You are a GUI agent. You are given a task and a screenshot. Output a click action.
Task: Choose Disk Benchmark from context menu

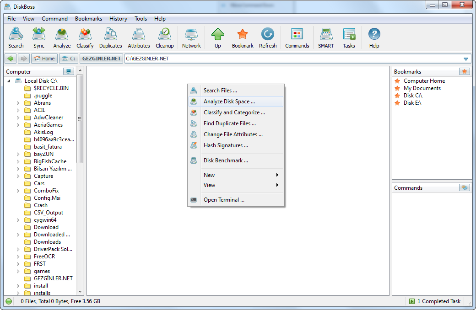point(236,160)
